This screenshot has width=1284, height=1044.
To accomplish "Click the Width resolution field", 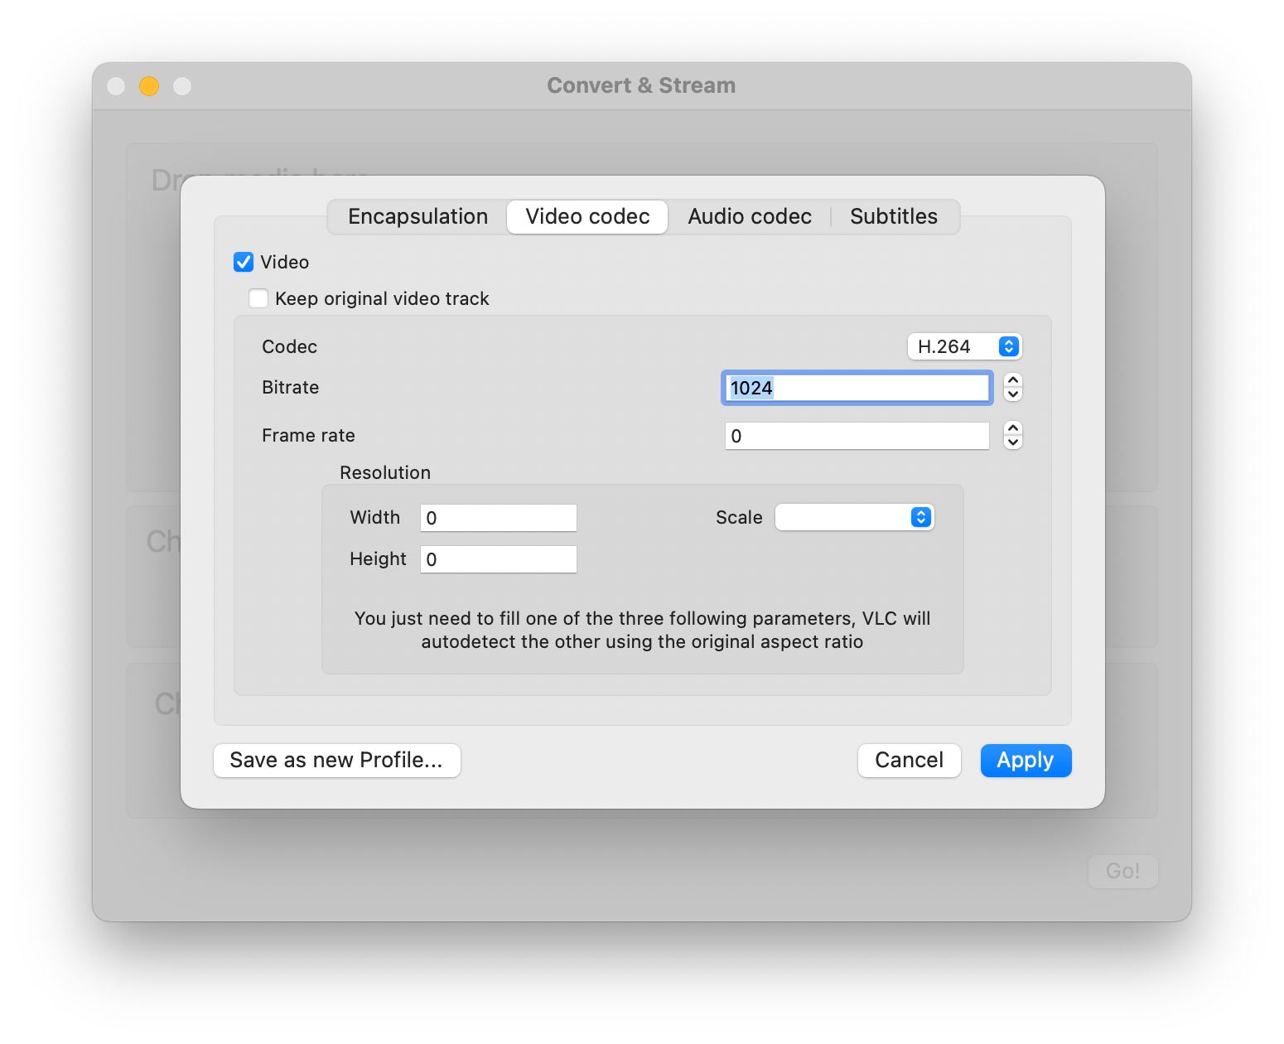I will [x=497, y=517].
